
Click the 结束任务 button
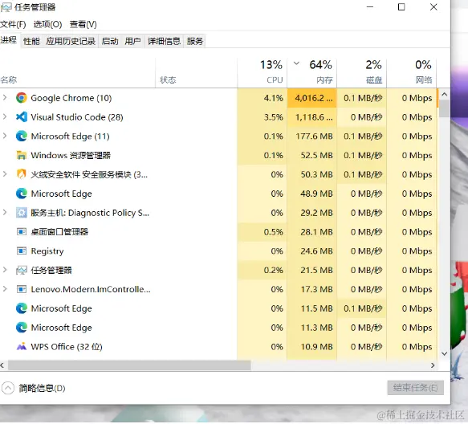[x=416, y=388]
